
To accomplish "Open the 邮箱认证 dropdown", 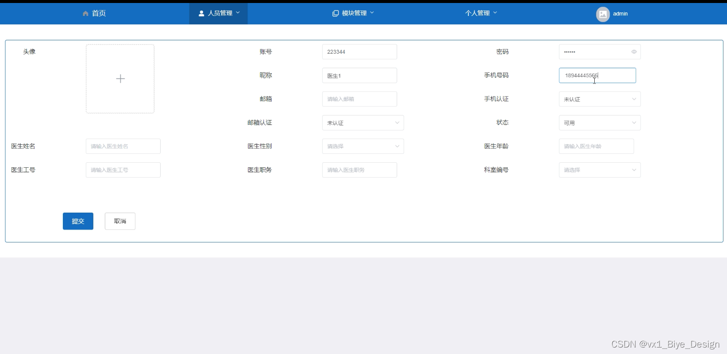I will pos(363,123).
